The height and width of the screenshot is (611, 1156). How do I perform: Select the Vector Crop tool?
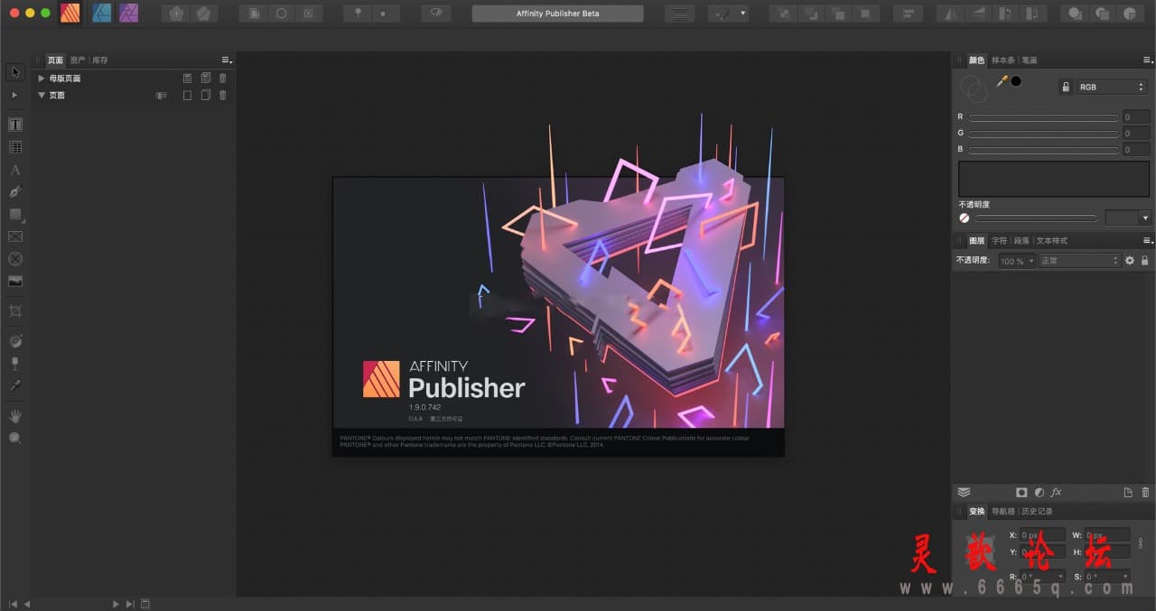click(x=15, y=311)
